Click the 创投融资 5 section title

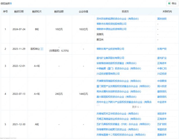[6, 4]
